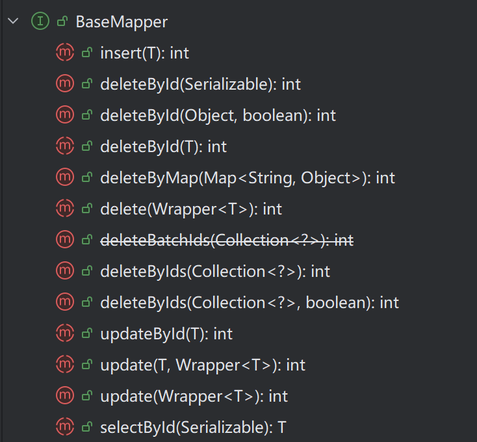The height and width of the screenshot is (442, 477).
Task: Select deleteByIds(Collection<?>): int method
Action: tap(215, 271)
